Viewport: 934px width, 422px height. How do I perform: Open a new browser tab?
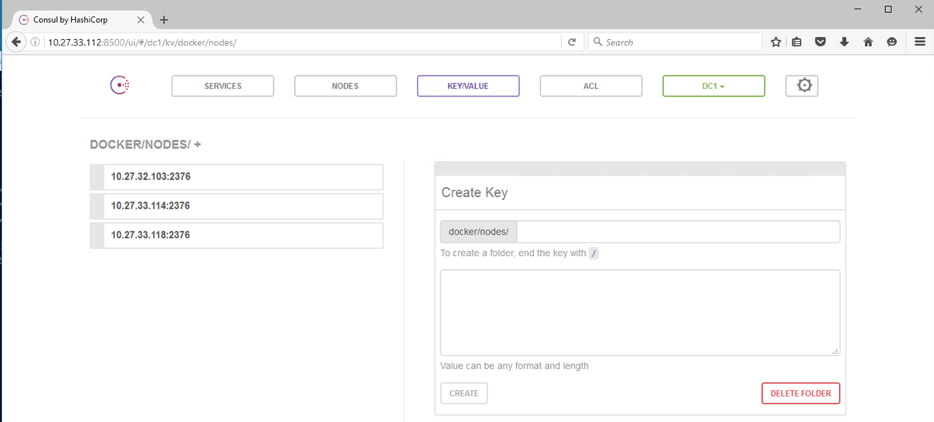(x=164, y=20)
